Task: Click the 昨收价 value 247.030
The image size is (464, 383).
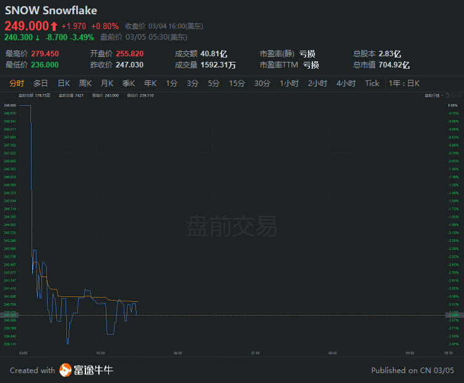Action: click(130, 65)
